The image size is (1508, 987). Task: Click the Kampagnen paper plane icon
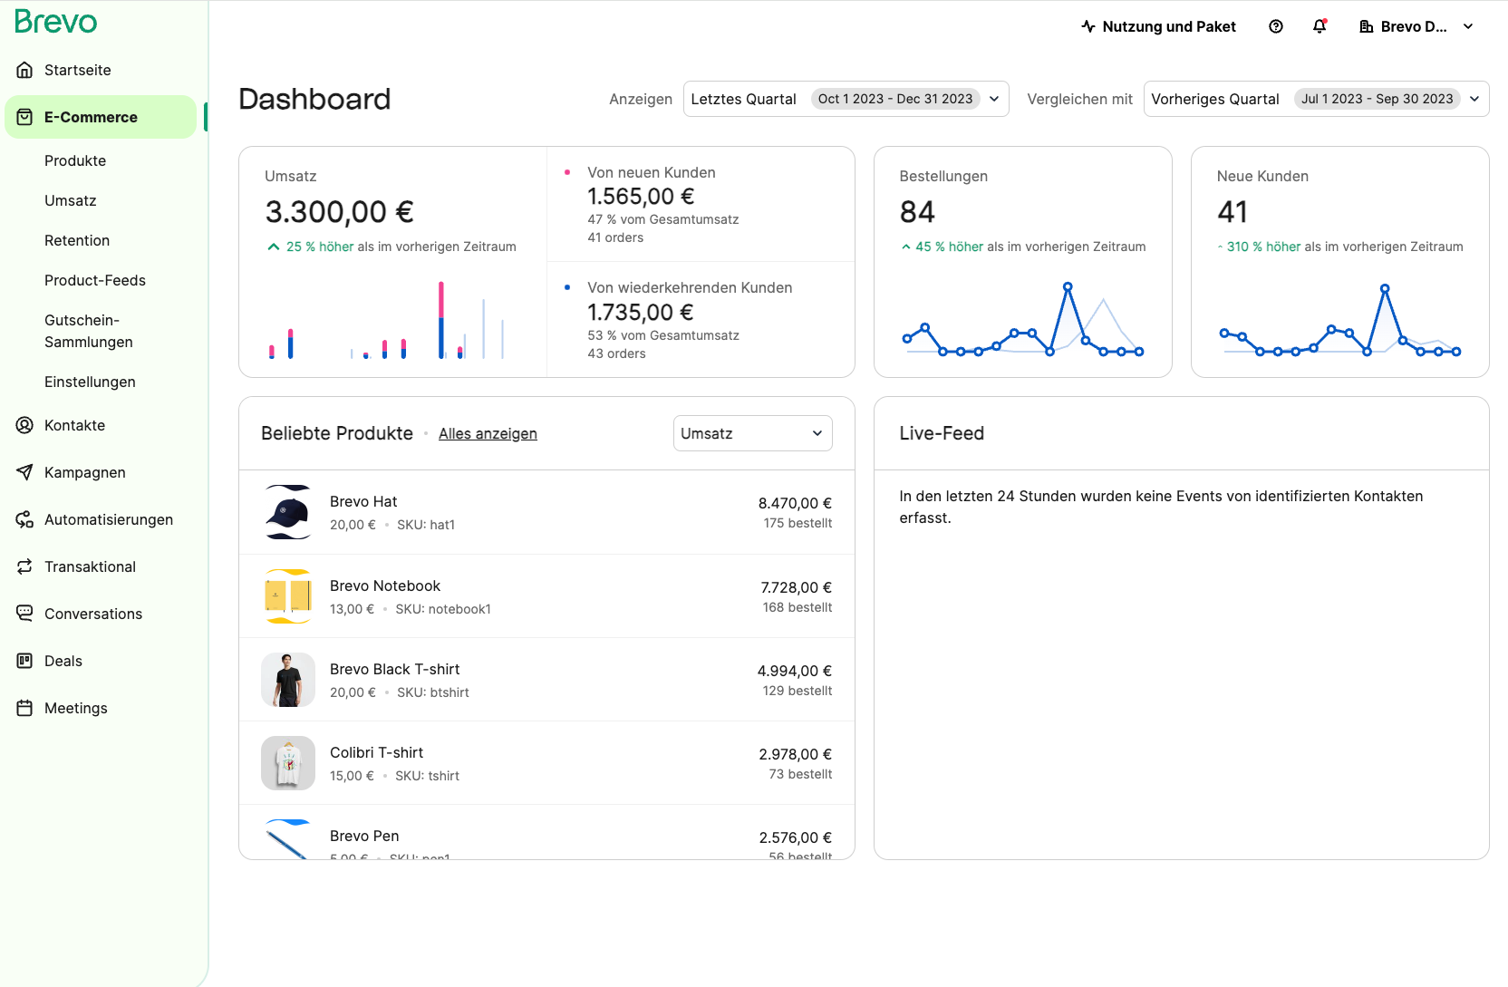click(24, 472)
